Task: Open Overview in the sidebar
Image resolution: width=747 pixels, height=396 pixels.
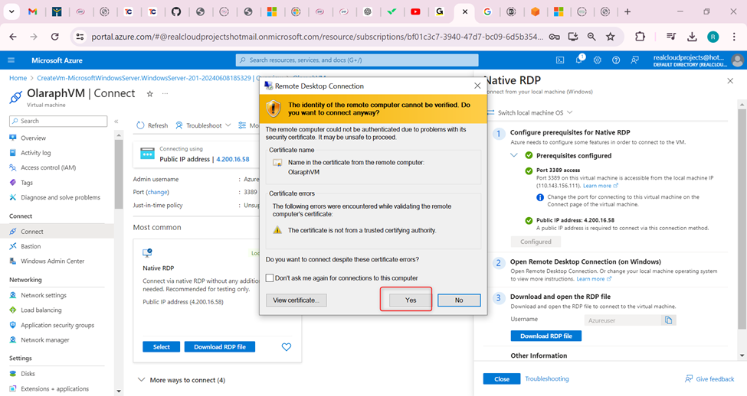Action: (34, 138)
